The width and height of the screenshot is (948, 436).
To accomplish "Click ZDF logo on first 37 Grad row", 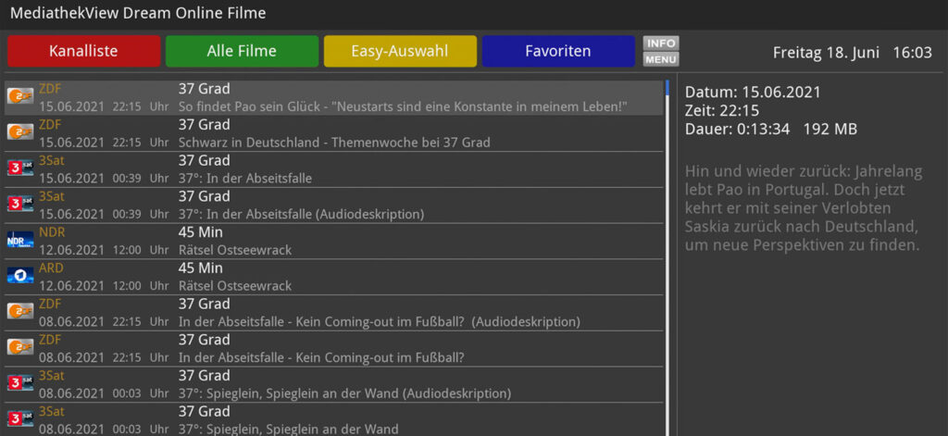I will [20, 96].
